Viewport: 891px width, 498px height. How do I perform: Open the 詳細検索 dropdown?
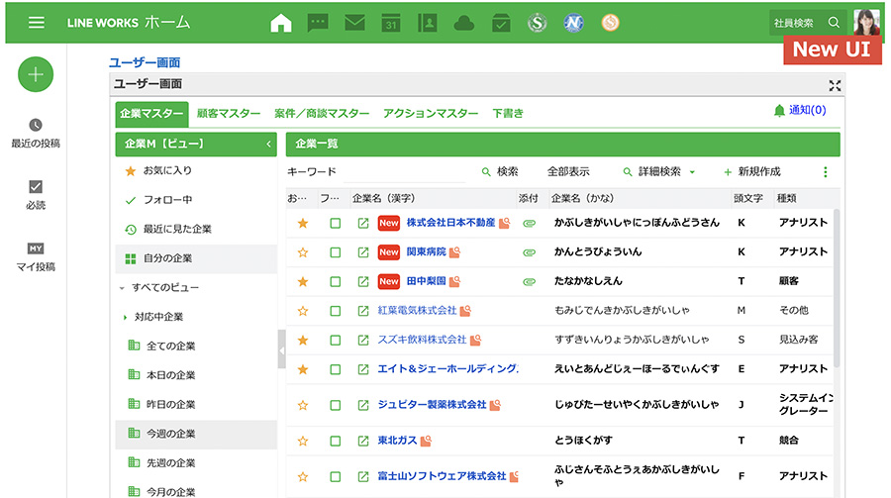659,172
